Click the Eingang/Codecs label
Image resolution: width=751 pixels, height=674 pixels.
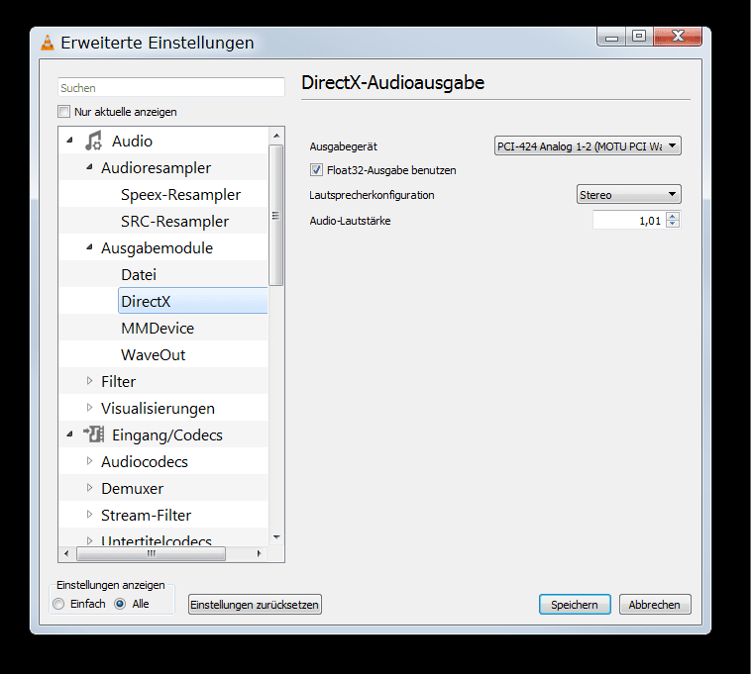pos(167,435)
